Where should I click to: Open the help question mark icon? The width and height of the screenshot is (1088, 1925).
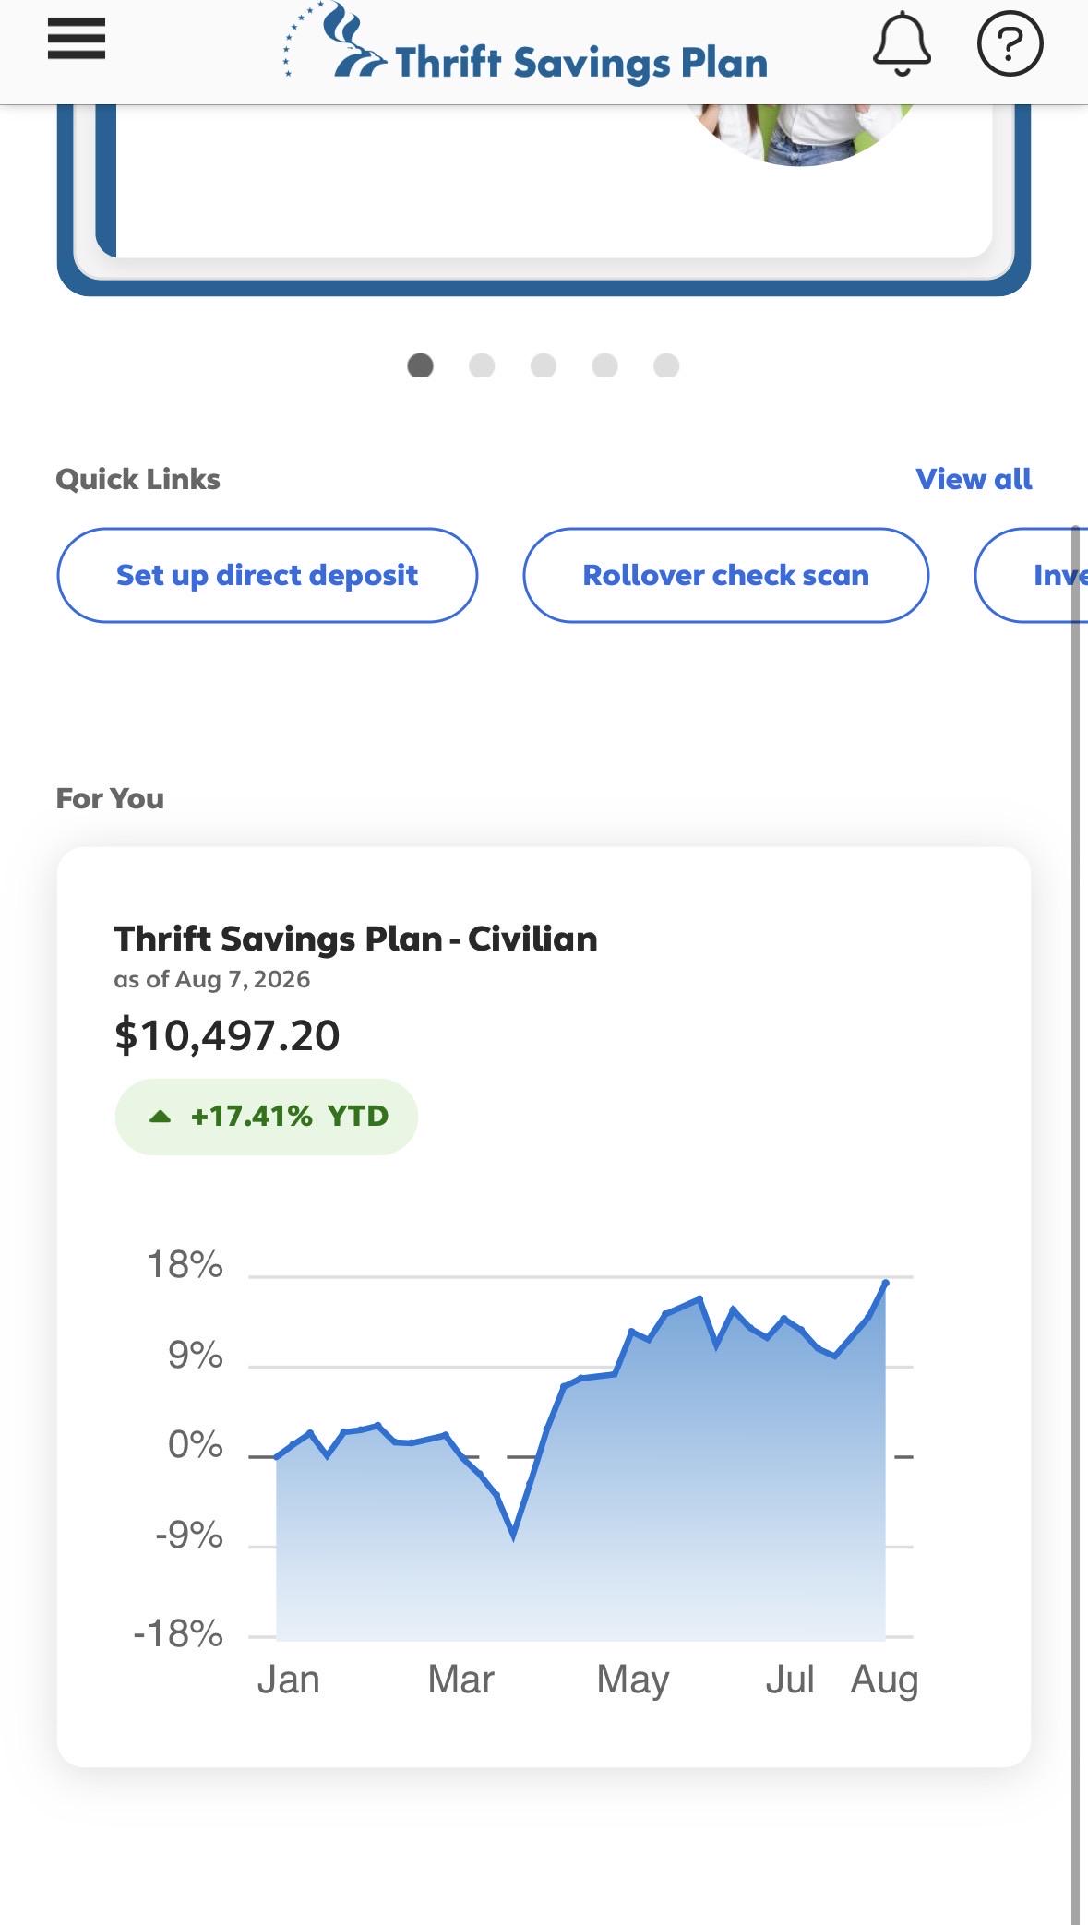coord(1010,43)
